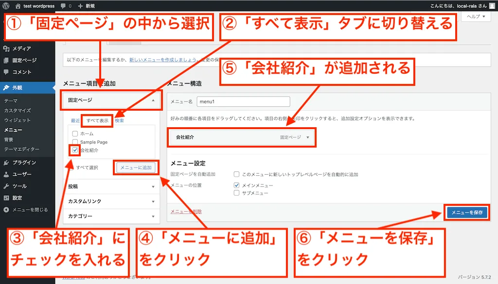Expand the カテゴリー accordion section
Screen dimensions: 498x284
111,216
